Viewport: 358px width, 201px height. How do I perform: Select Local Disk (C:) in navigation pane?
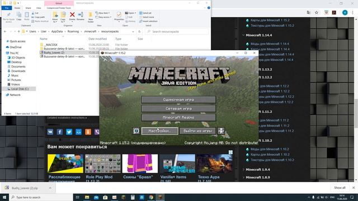click(20, 89)
